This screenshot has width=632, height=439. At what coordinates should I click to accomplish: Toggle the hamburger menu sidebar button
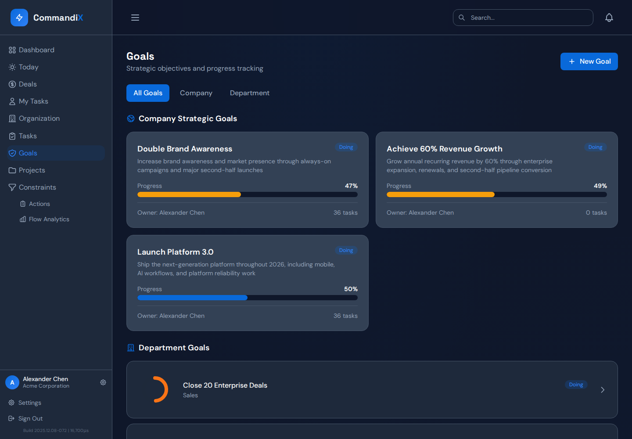[x=135, y=18]
